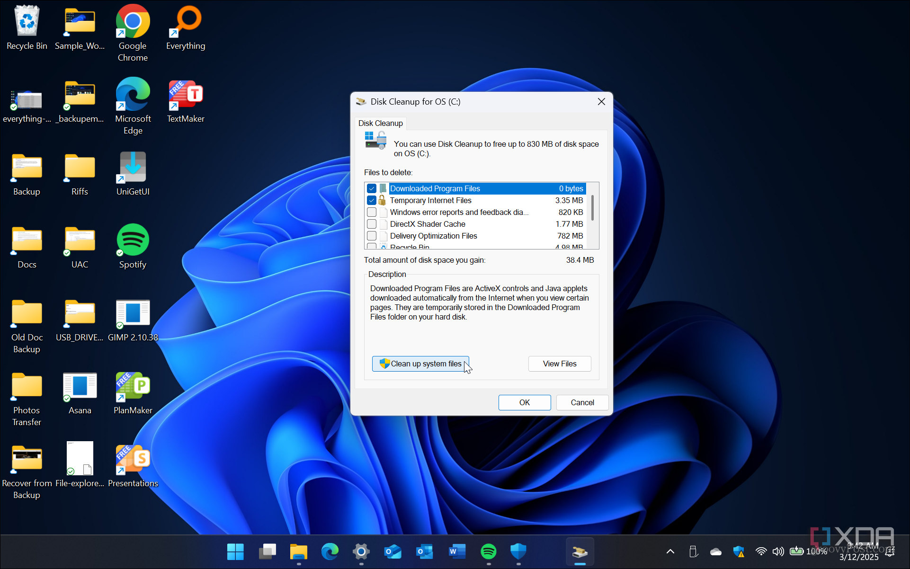Close the Disk Cleanup window
Viewport: 910px width, 569px height.
pos(601,102)
